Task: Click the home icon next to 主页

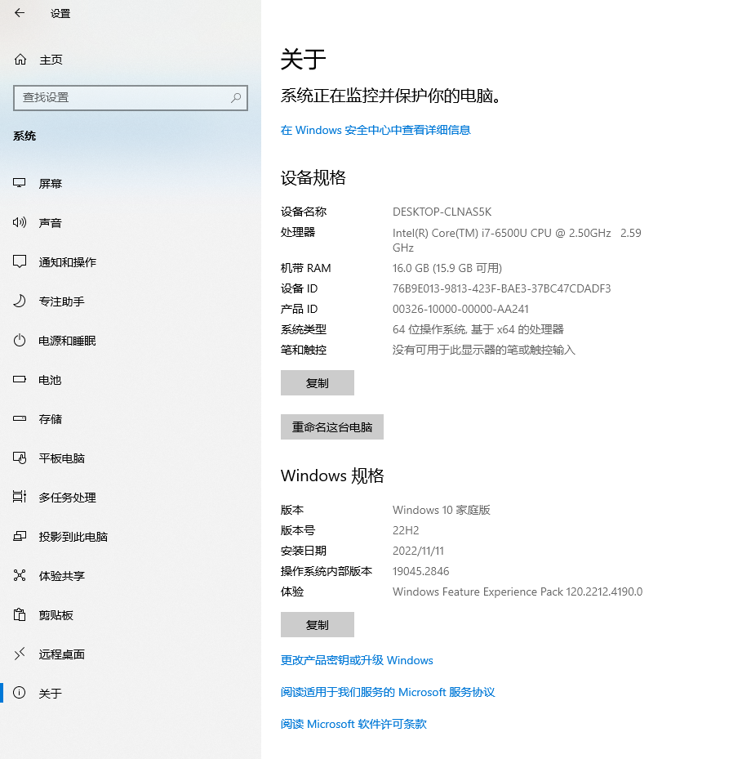Action: pos(20,60)
